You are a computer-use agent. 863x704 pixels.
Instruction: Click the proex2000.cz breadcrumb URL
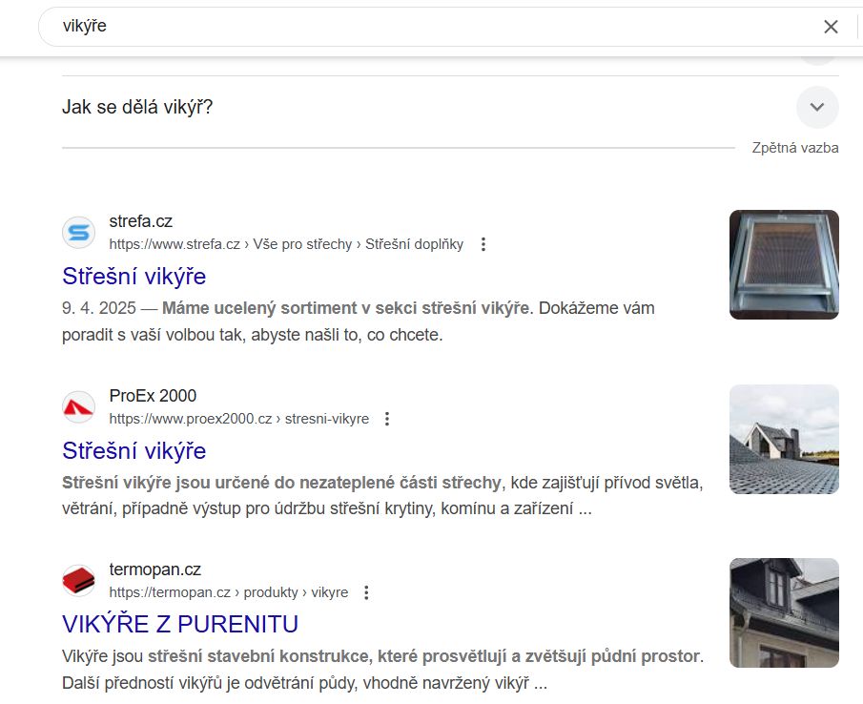(238, 419)
